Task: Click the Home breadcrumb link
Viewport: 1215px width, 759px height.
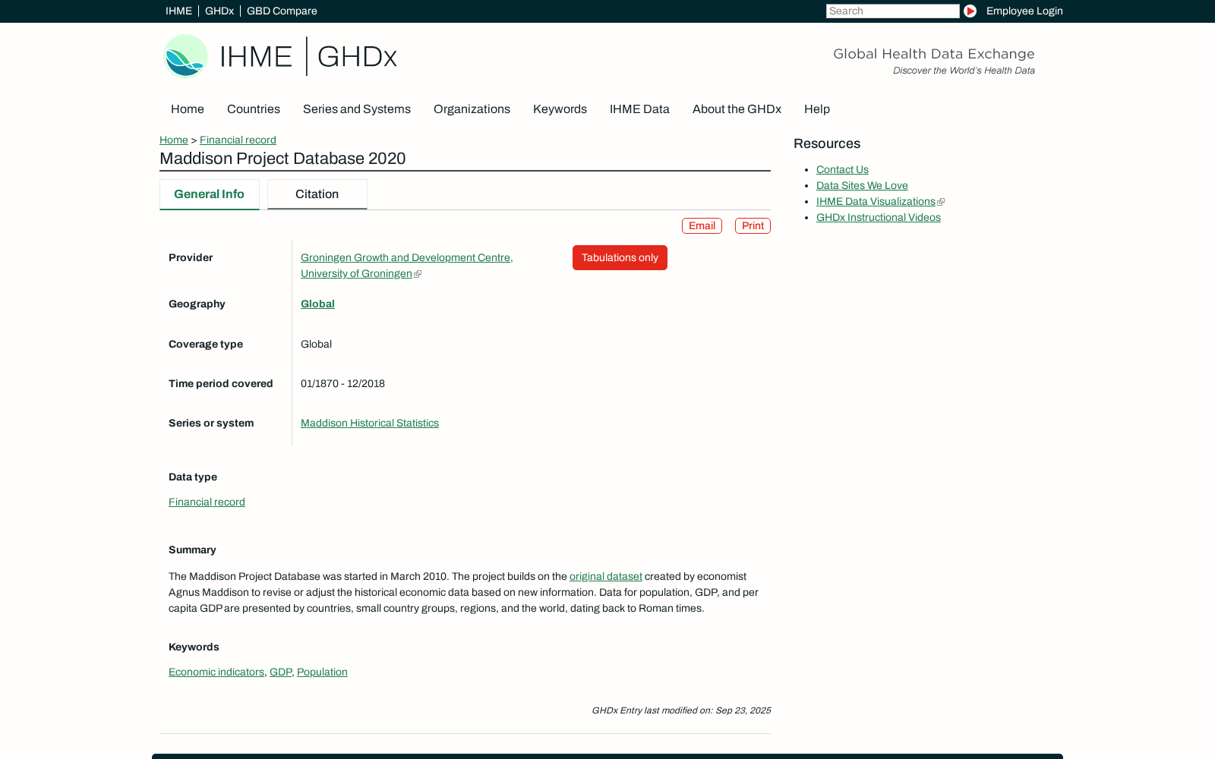Action: 174,140
